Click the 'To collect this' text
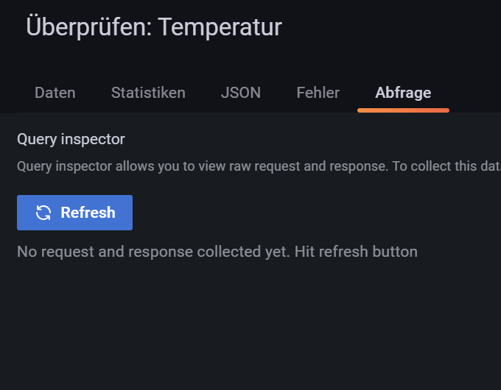The height and width of the screenshot is (390, 501). tap(435, 166)
